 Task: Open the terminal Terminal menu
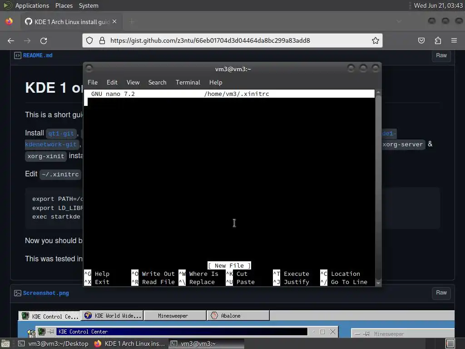click(188, 83)
